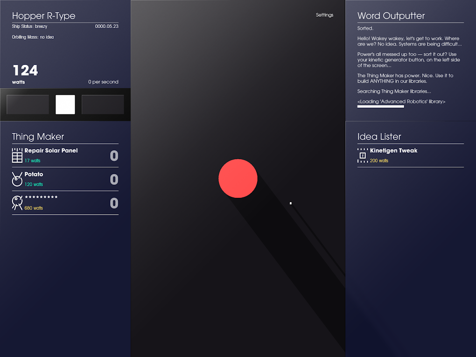Click the Word Outputter panel header

[390, 15]
